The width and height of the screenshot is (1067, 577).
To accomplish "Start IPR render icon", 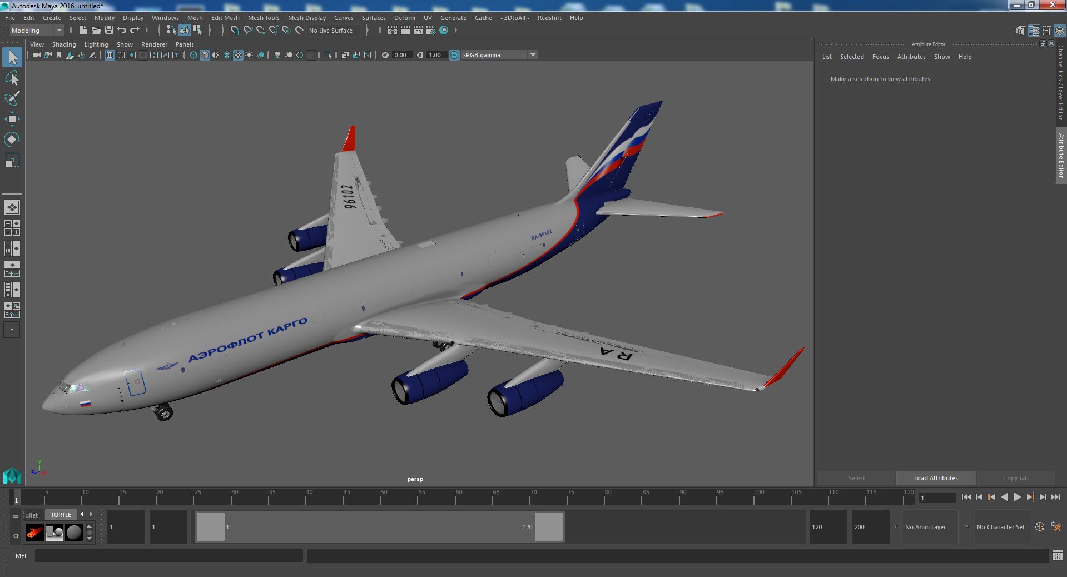I will coord(418,31).
